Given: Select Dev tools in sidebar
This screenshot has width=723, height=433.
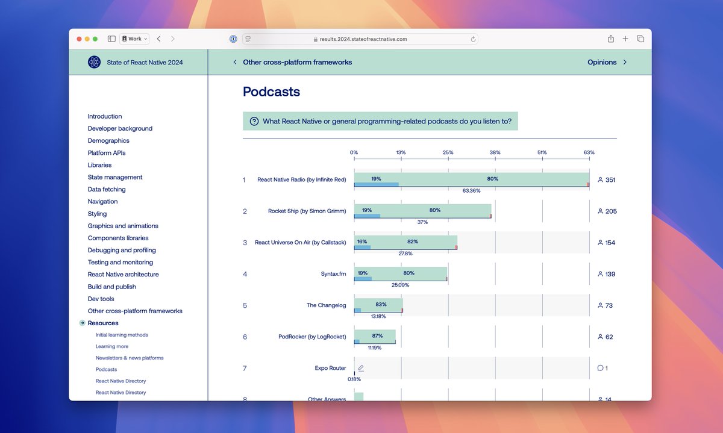Looking at the screenshot, I should 101,299.
